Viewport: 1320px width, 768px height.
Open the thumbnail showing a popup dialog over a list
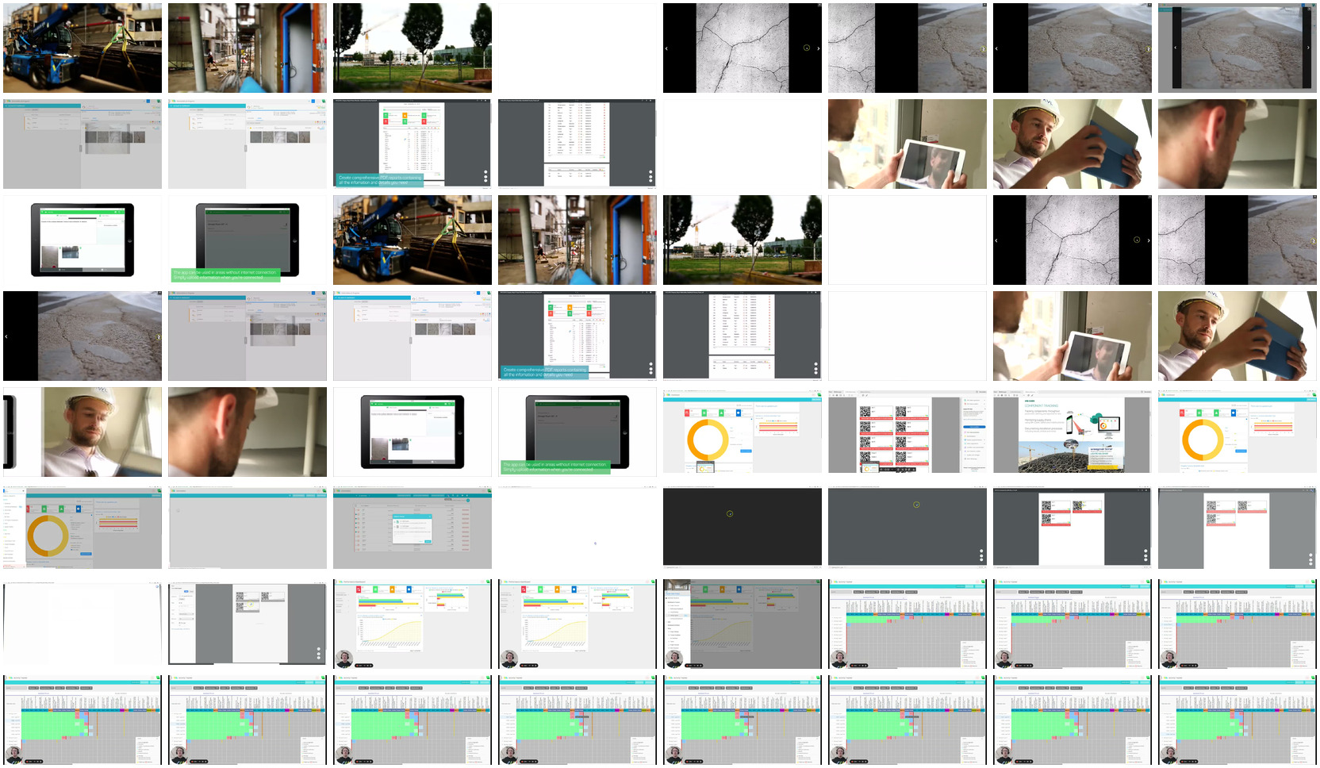coord(412,528)
